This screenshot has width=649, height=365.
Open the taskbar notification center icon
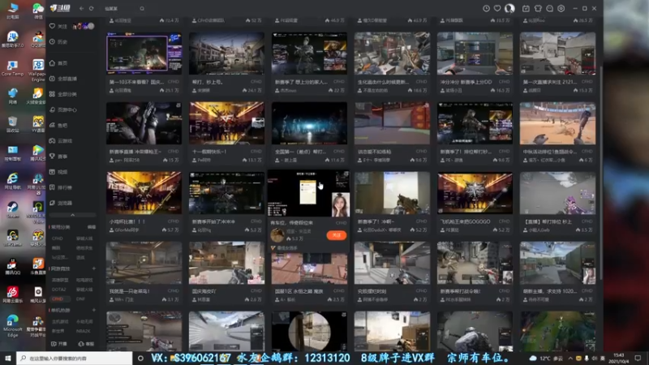point(638,359)
